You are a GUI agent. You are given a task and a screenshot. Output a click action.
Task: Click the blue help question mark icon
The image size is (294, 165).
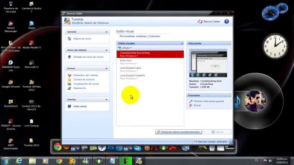226,22
